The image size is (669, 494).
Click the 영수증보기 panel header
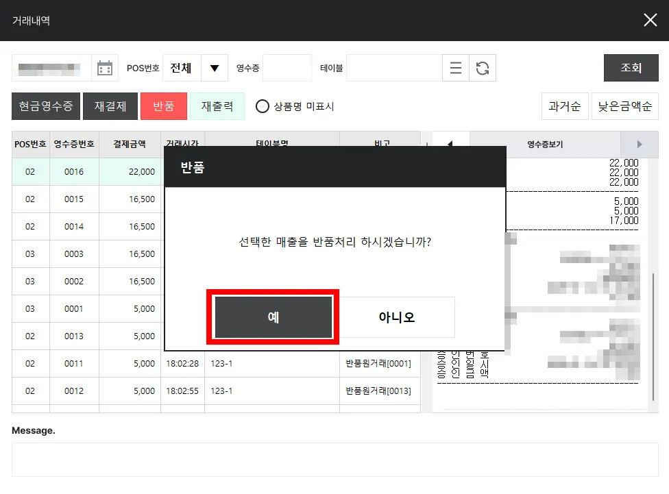[545, 144]
